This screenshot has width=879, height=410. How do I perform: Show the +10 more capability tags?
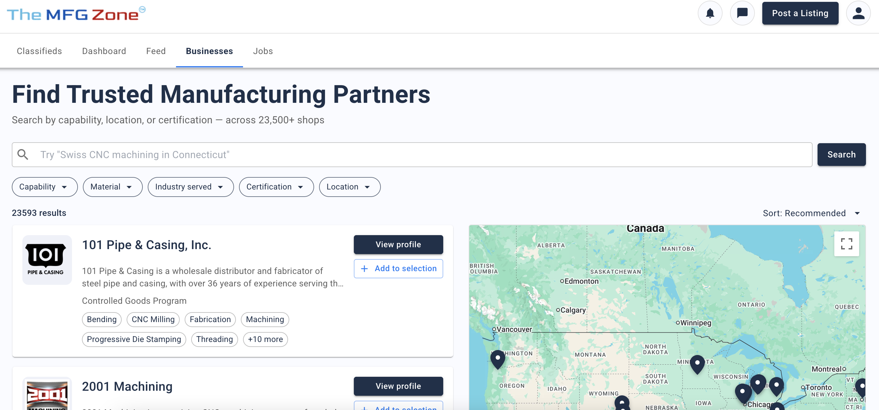pyautogui.click(x=265, y=339)
